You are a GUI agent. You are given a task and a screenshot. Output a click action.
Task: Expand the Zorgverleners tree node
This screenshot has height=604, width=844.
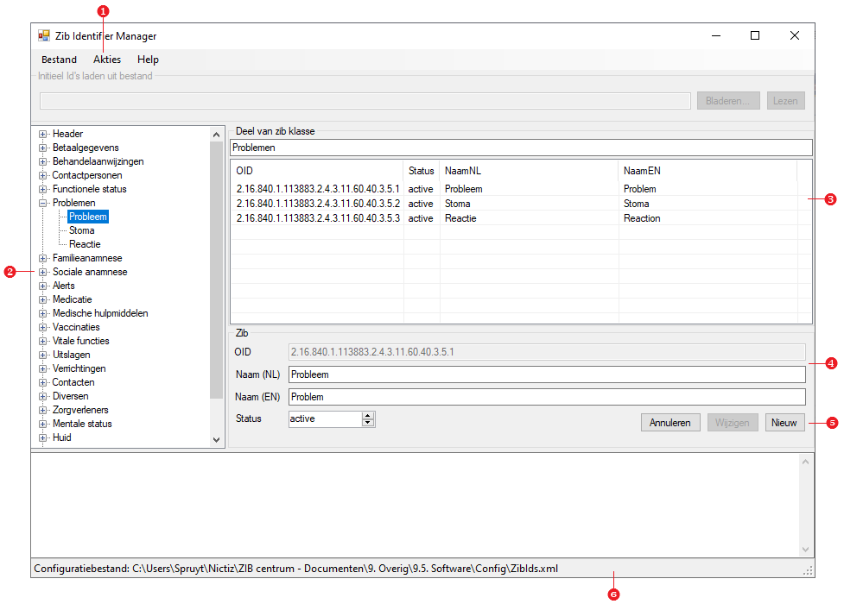point(42,411)
